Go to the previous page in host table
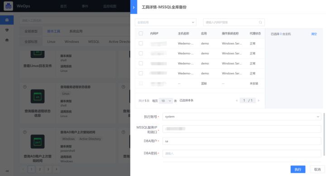The width and height of the screenshot is (326, 176). click(237, 101)
